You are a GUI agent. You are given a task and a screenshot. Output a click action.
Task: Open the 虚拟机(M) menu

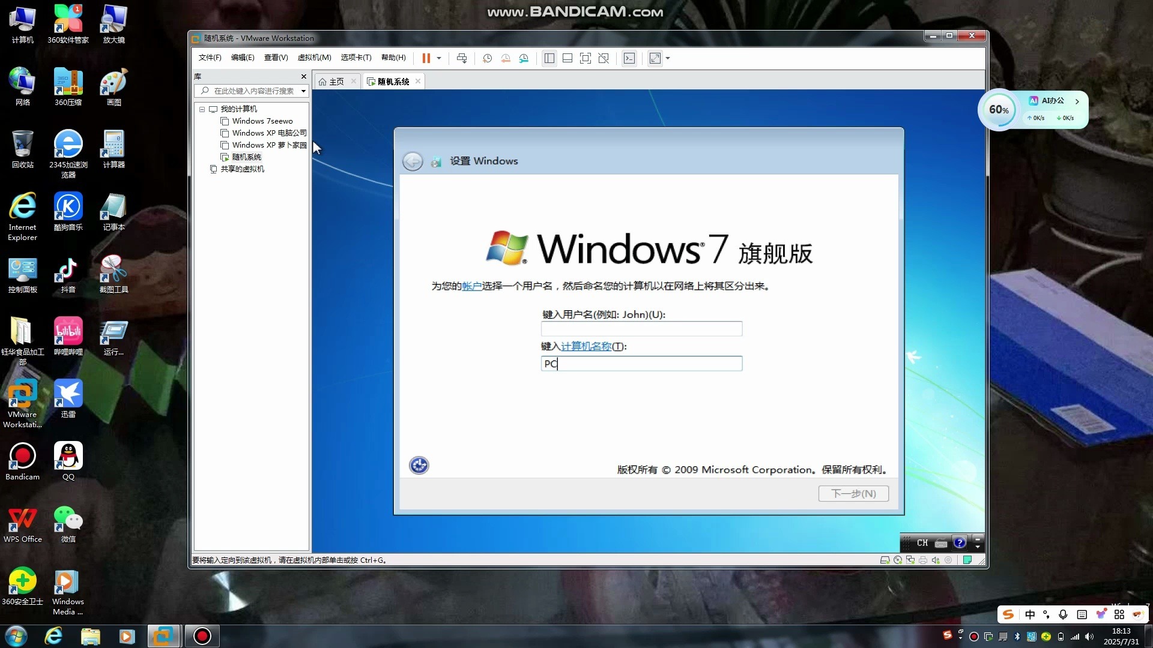point(314,58)
